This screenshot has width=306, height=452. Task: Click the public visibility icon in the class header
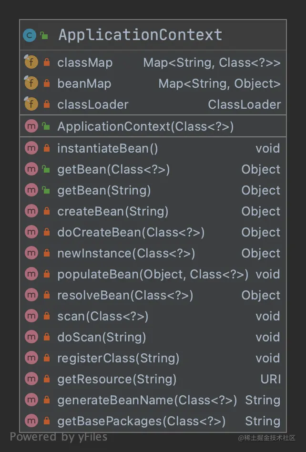44,35
